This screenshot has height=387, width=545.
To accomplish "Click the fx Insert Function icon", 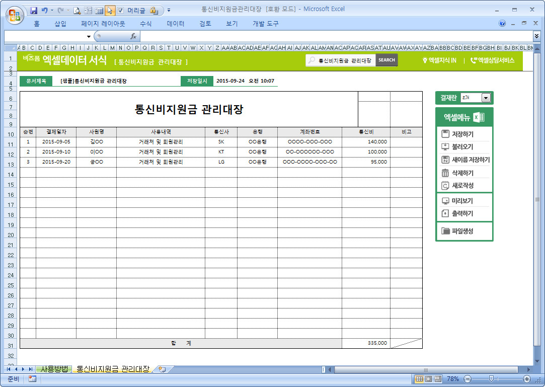I will [x=133, y=36].
